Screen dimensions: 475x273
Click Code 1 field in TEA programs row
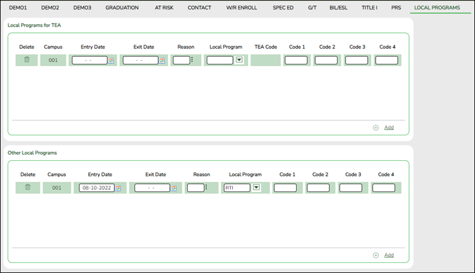(x=296, y=60)
